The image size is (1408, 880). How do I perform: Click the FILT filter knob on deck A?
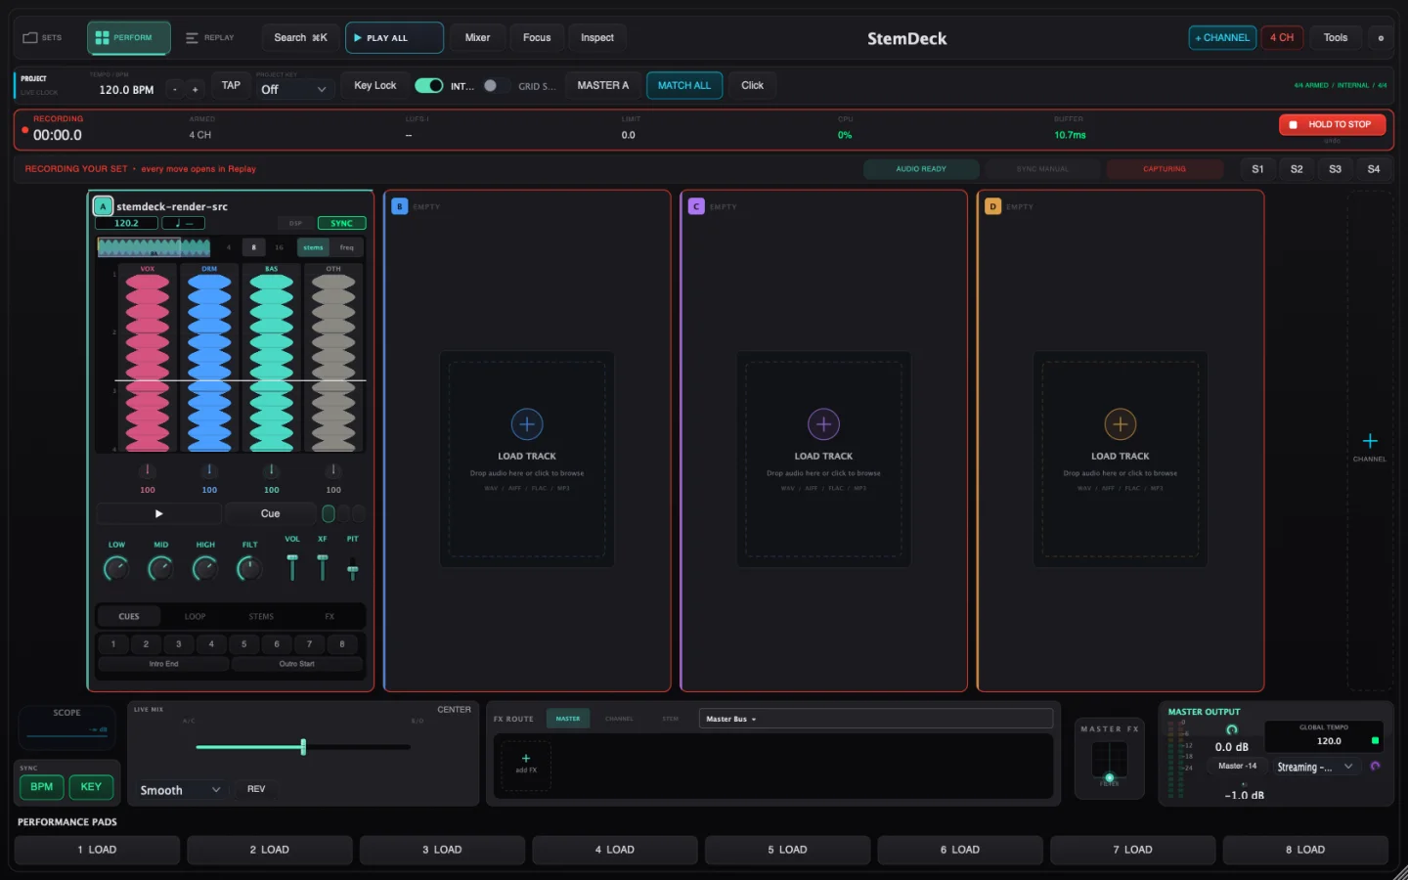click(x=249, y=567)
